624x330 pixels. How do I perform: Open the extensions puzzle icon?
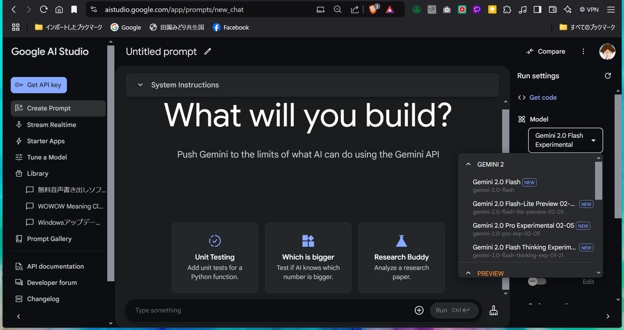click(508, 9)
